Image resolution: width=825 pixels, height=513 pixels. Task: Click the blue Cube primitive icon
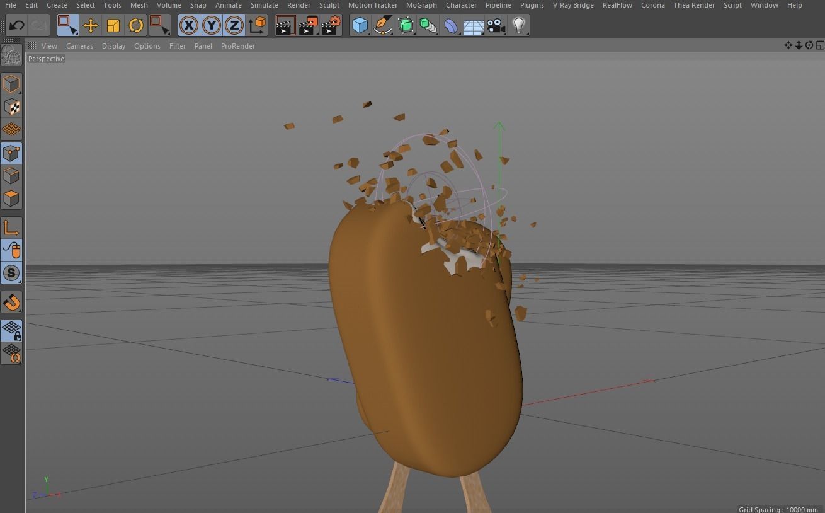[x=360, y=26]
